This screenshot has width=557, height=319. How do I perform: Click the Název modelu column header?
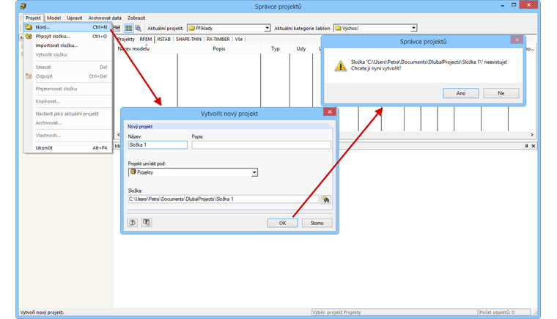click(x=146, y=48)
